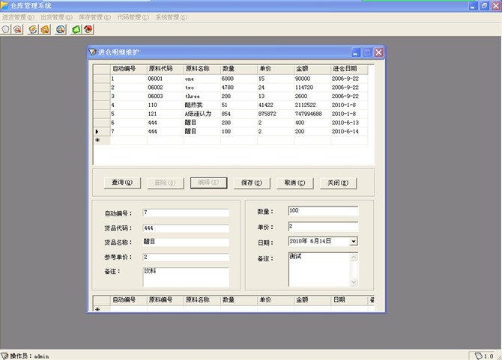Click the first white pentagon toolbar icon
The width and height of the screenshot is (502, 360).
click(5, 29)
